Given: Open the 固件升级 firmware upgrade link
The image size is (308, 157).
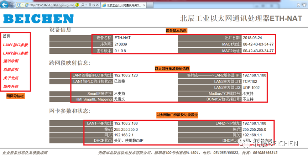Looking at the screenshot, I should [11, 87].
